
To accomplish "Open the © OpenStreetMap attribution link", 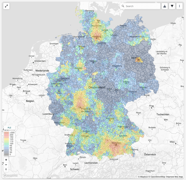I will pyautogui.click(x=157, y=177).
